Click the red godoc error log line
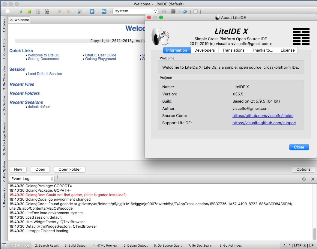 68,195
